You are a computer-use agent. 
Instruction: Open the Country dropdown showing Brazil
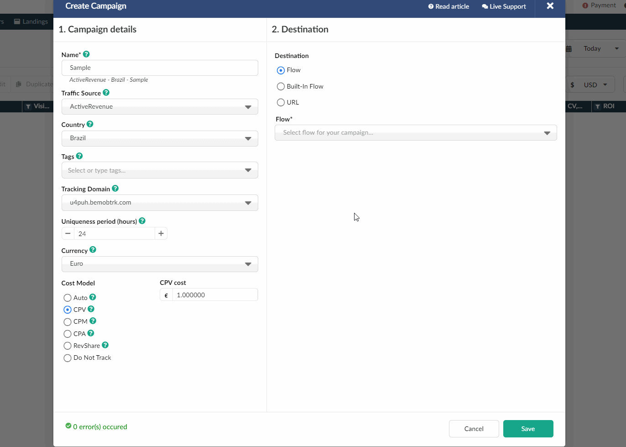pyautogui.click(x=160, y=138)
